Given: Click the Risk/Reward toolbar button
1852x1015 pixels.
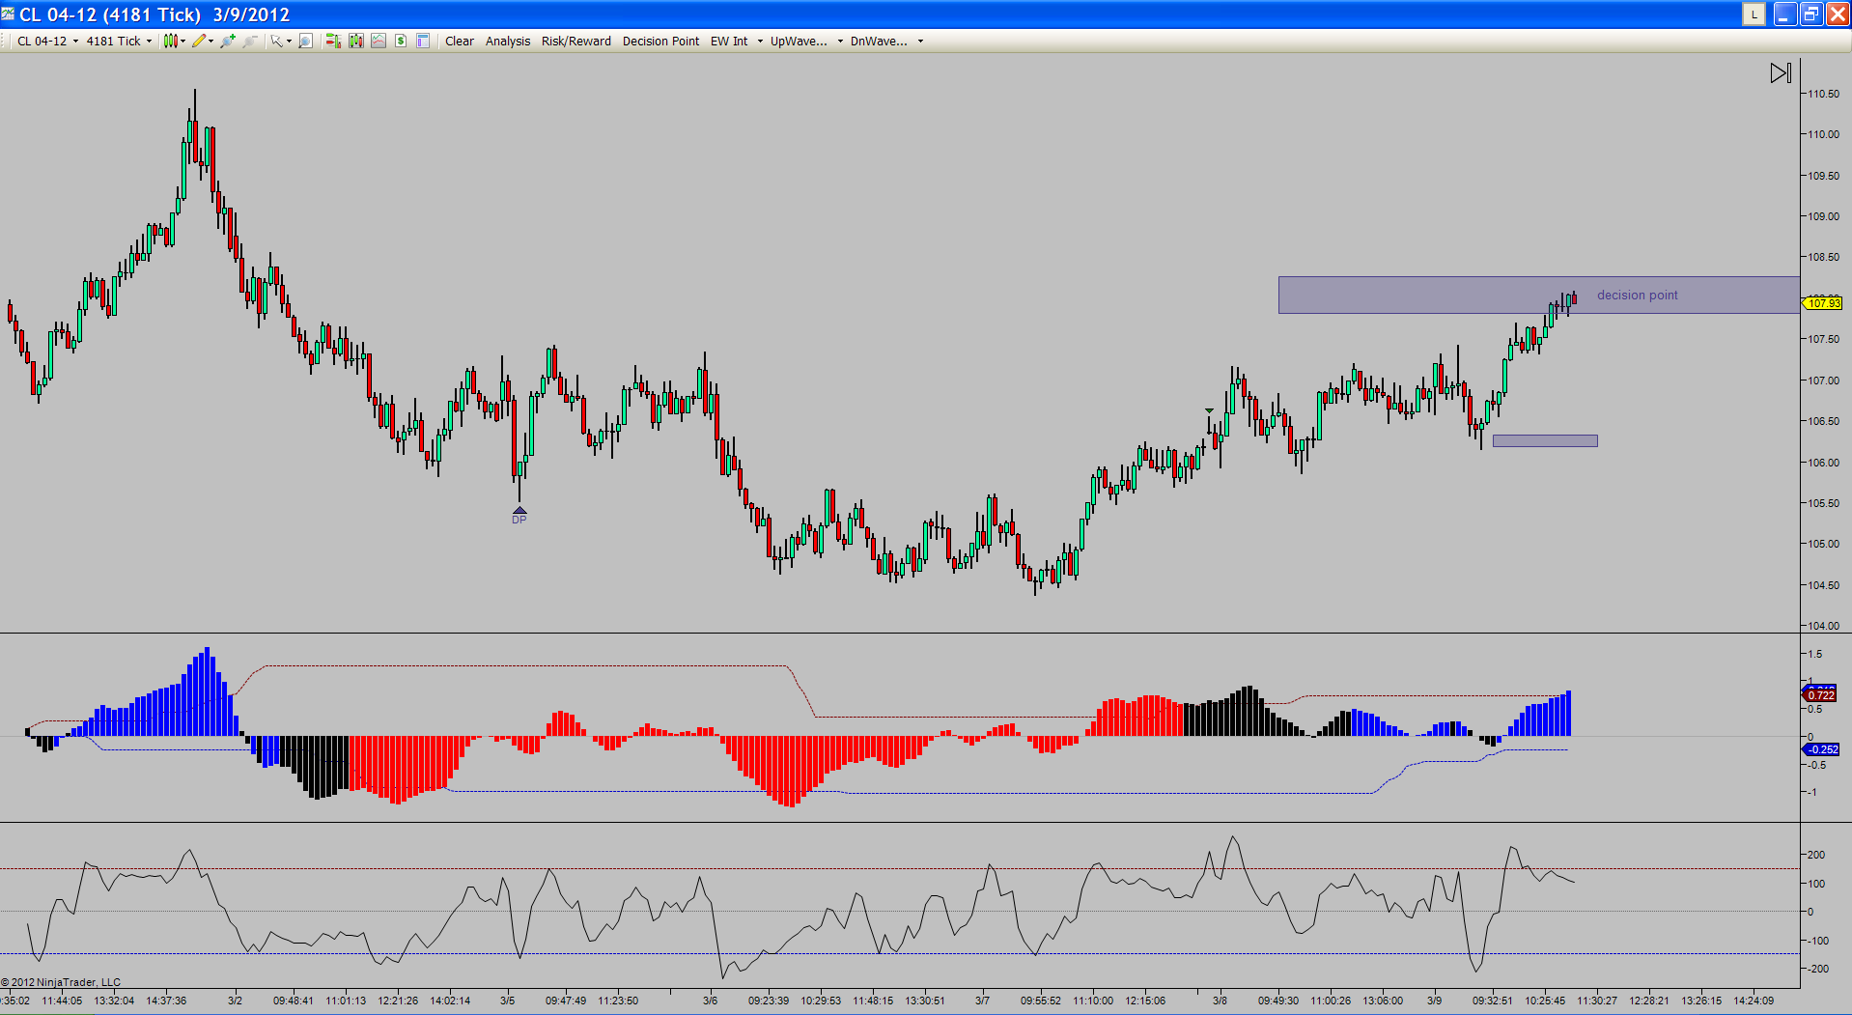Looking at the screenshot, I should point(576,41).
